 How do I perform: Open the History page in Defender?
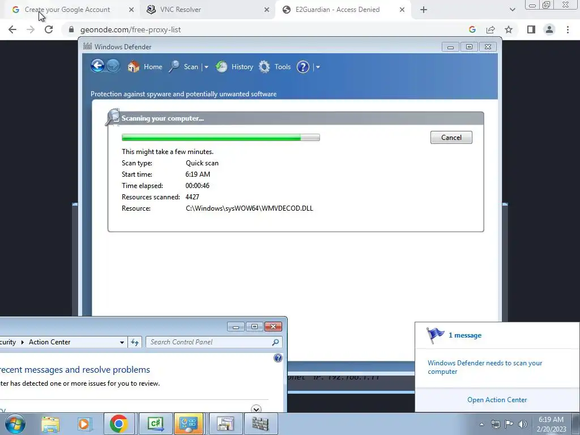[x=234, y=67]
